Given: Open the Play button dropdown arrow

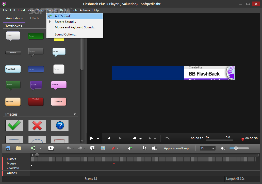Looking at the screenshot, I should click(98, 139).
